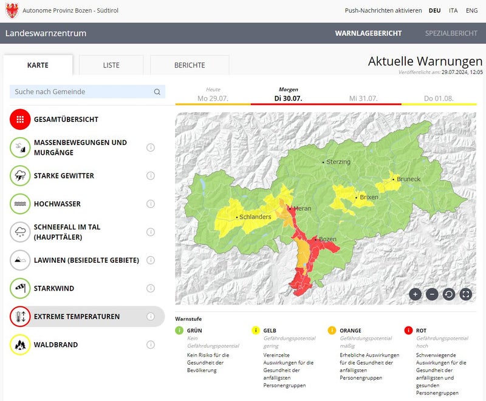Open the map in fullscreen
The width and height of the screenshot is (486, 401).
coord(466,294)
